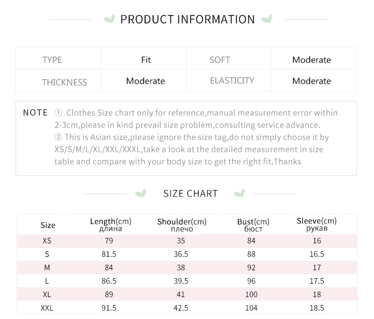Click the NOTE label
374x319 pixels.
[x=35, y=113]
